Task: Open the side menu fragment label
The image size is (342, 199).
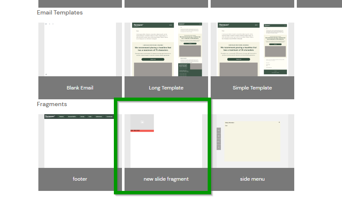Action: coord(252,179)
